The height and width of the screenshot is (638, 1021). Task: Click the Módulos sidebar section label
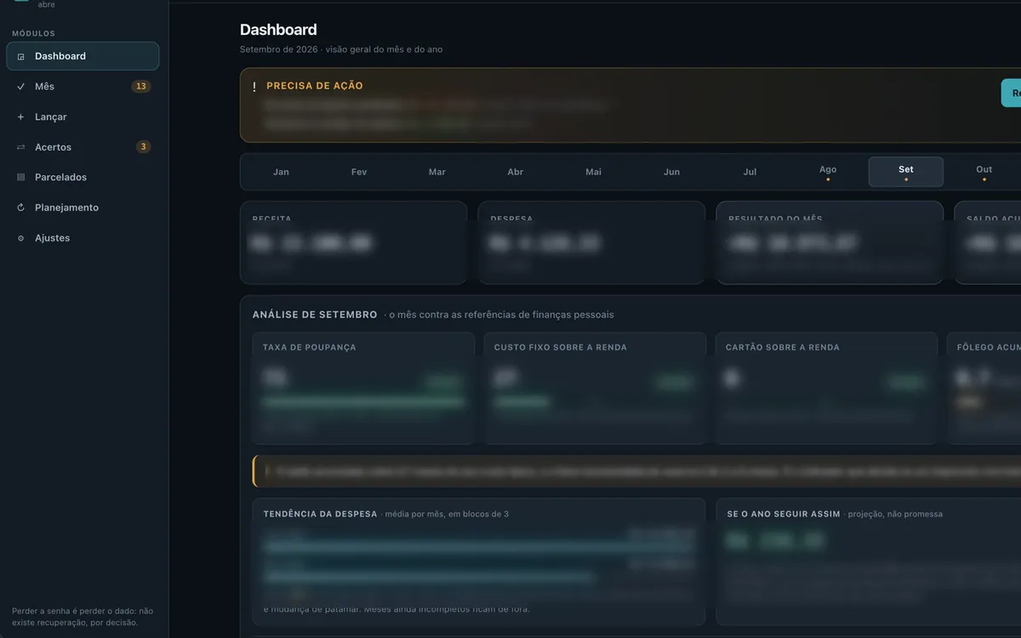point(33,34)
